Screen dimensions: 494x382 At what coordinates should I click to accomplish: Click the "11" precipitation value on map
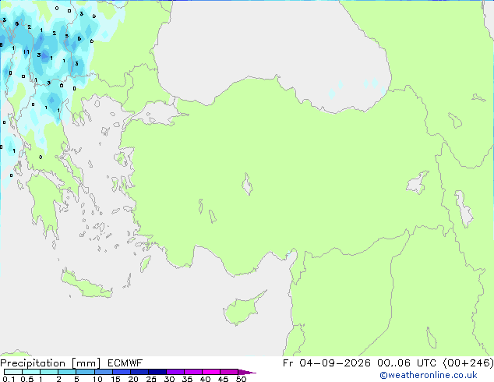(x=26, y=52)
